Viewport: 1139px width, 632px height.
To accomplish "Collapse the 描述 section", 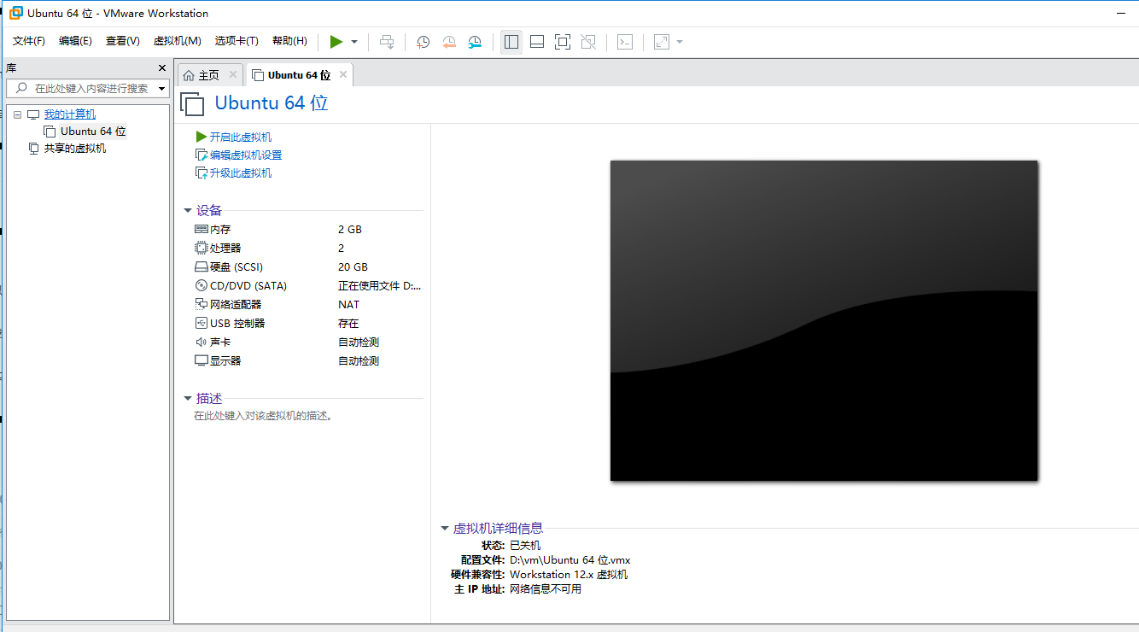I will click(x=188, y=398).
